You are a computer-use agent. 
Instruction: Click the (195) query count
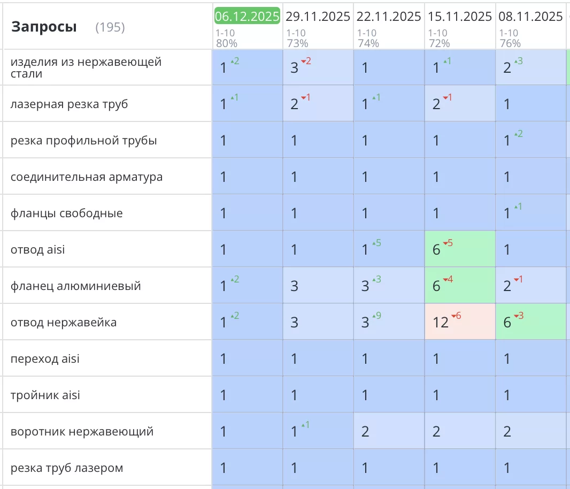110,27
